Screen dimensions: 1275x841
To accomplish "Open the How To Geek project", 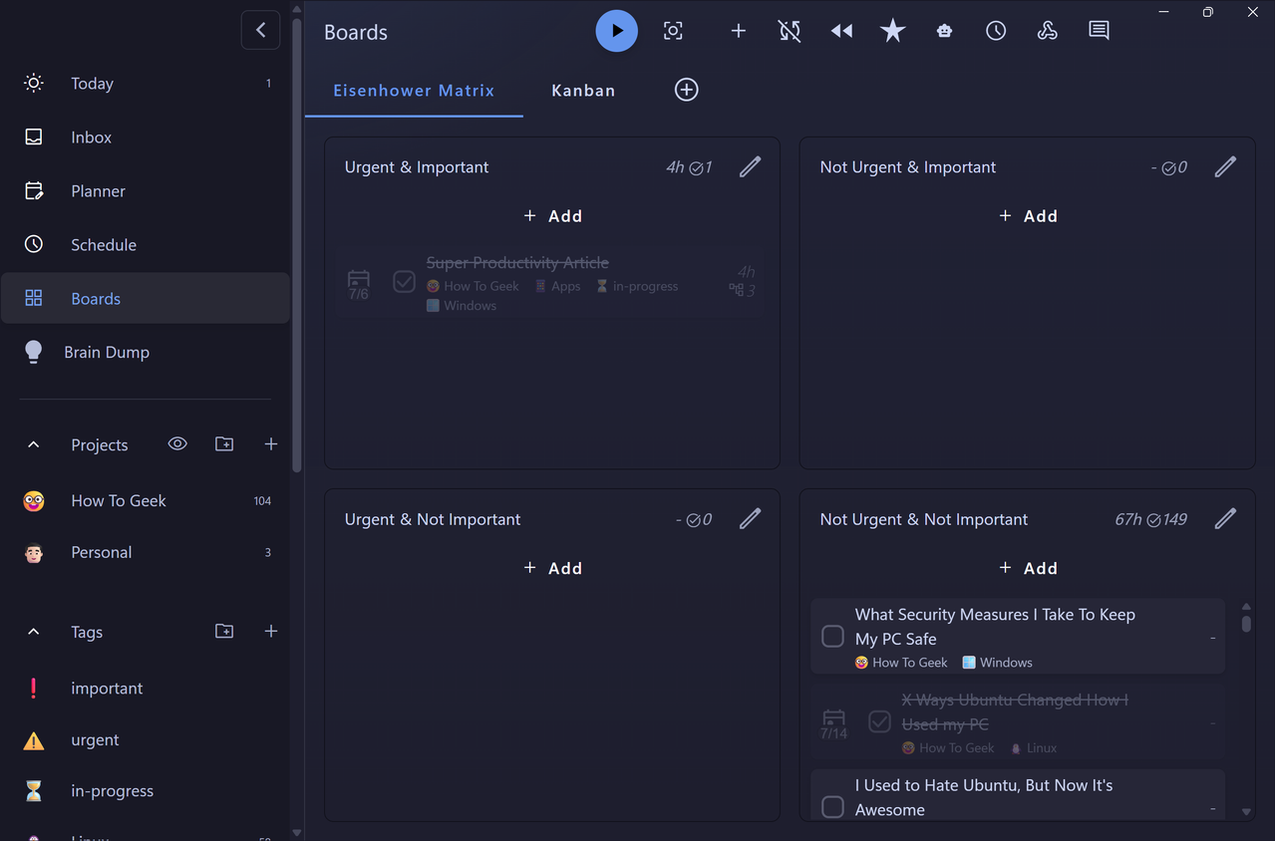I will (x=146, y=501).
